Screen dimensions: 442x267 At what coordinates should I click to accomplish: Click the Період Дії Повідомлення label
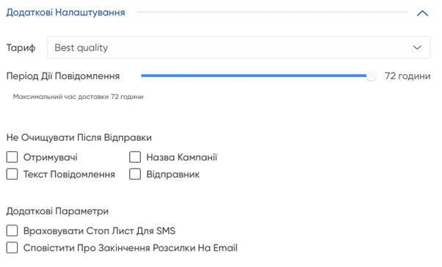[63, 76]
